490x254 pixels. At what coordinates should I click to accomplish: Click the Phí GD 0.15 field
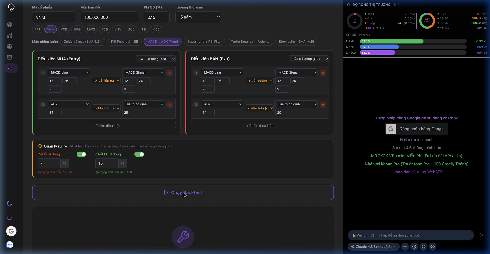[157, 17]
